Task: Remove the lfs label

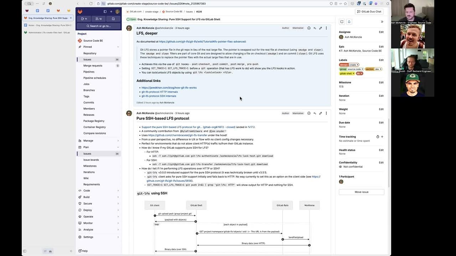Action: tap(361, 73)
